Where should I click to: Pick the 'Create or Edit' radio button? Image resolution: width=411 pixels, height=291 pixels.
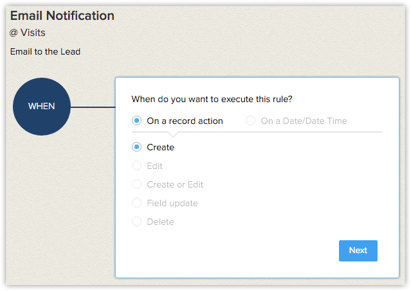coord(136,184)
